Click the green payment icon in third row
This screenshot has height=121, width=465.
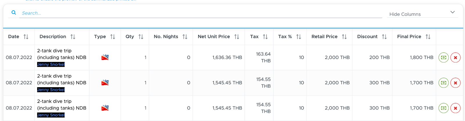(443, 108)
